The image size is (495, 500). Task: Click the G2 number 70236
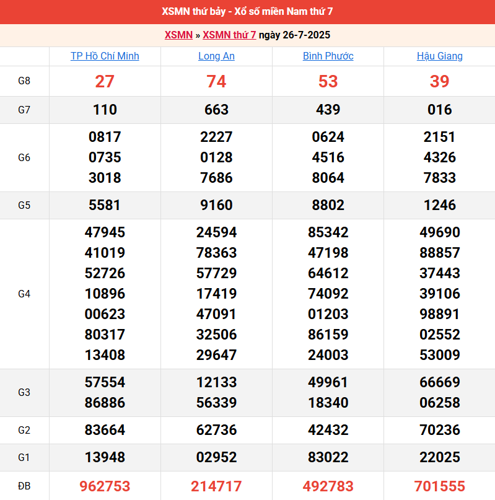440,430
